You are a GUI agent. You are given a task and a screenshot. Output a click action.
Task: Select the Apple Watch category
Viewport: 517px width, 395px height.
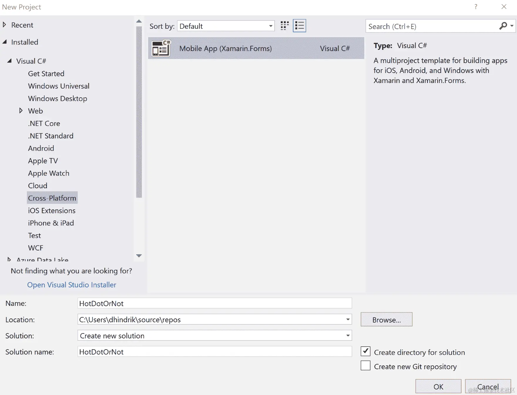pyautogui.click(x=49, y=173)
